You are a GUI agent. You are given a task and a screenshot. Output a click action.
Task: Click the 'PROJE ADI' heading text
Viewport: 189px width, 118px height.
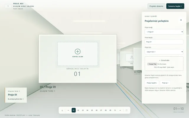[x=18, y=4]
